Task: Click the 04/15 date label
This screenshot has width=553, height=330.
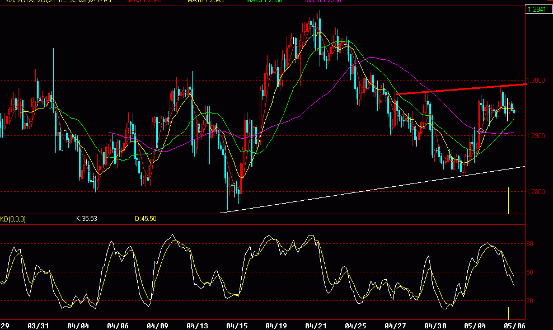Action: pyautogui.click(x=237, y=326)
